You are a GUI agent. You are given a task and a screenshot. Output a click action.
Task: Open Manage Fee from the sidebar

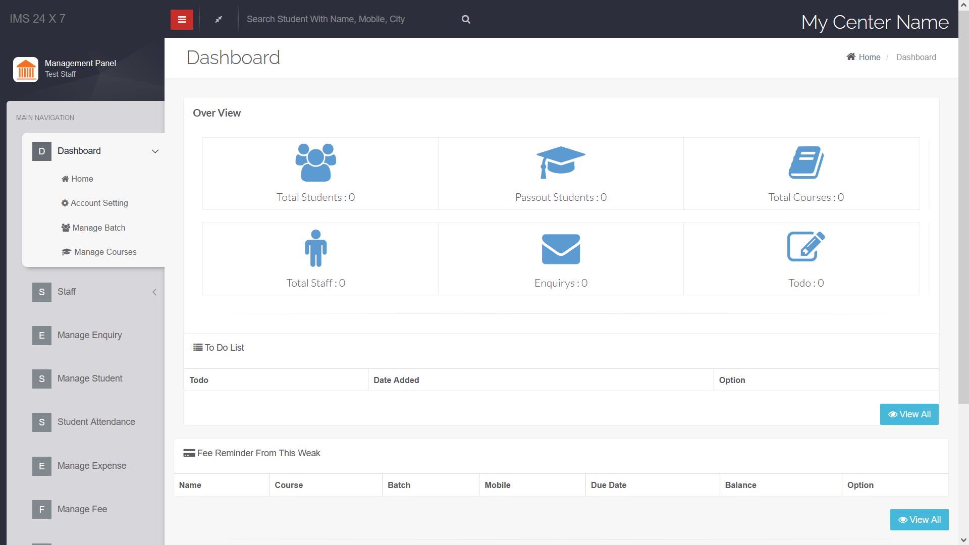[82, 509]
